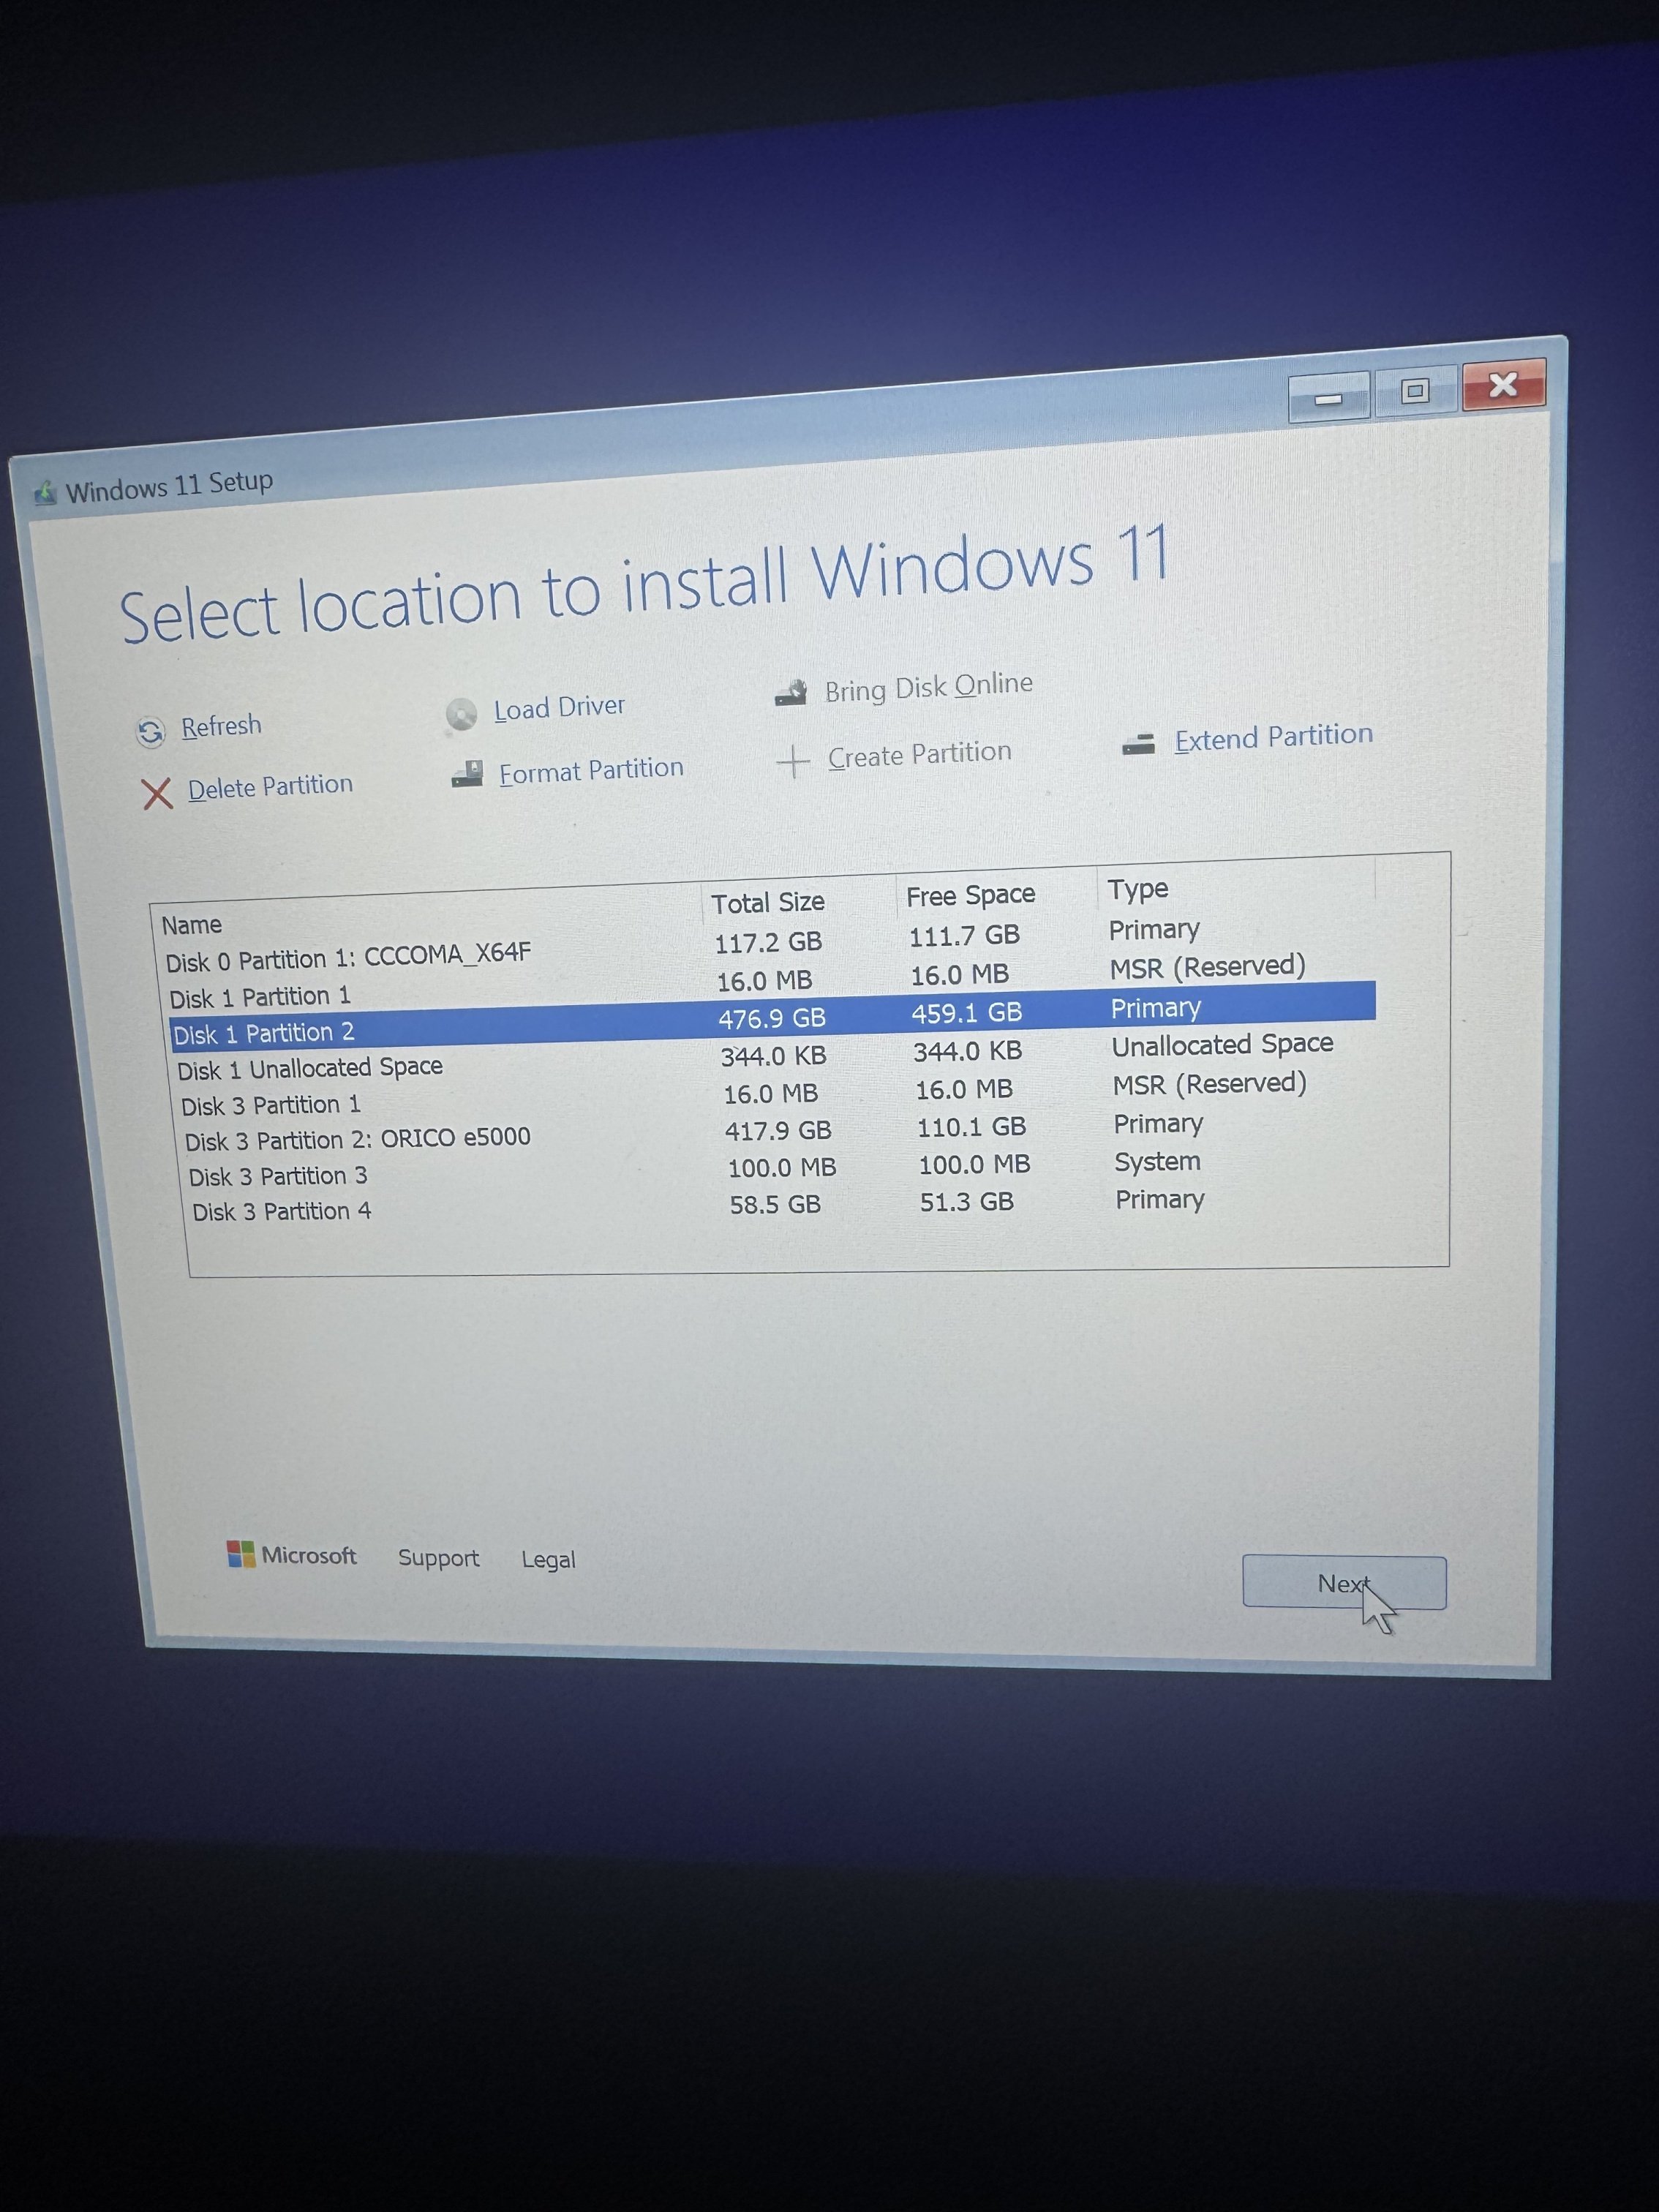This screenshot has height=2212, width=1659.
Task: Open the Support link
Action: [x=438, y=1558]
